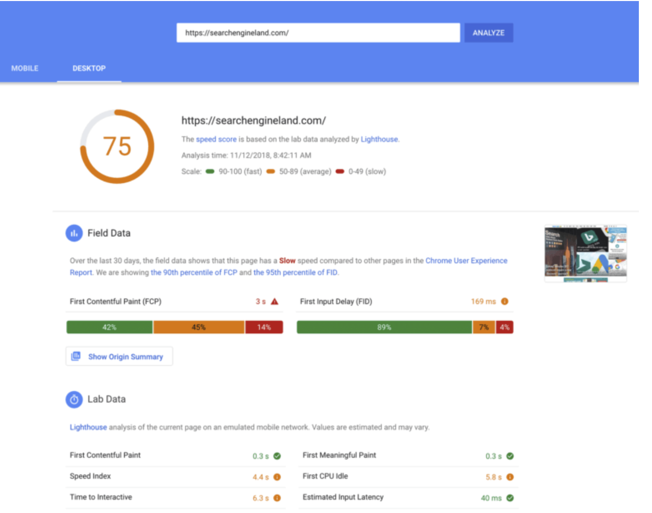Open the 90th percentile of FCP link

(194, 273)
